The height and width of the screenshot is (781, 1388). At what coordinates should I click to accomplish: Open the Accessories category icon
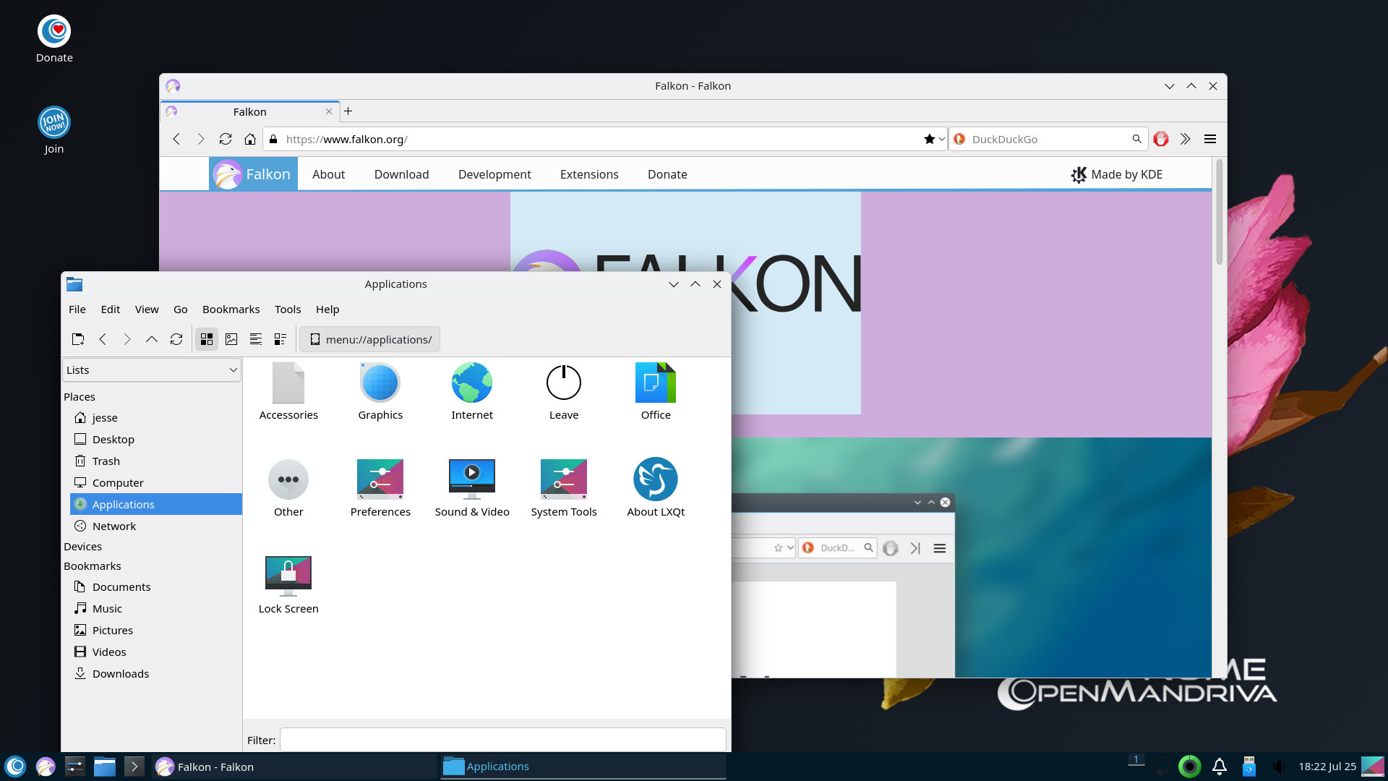[x=288, y=383]
